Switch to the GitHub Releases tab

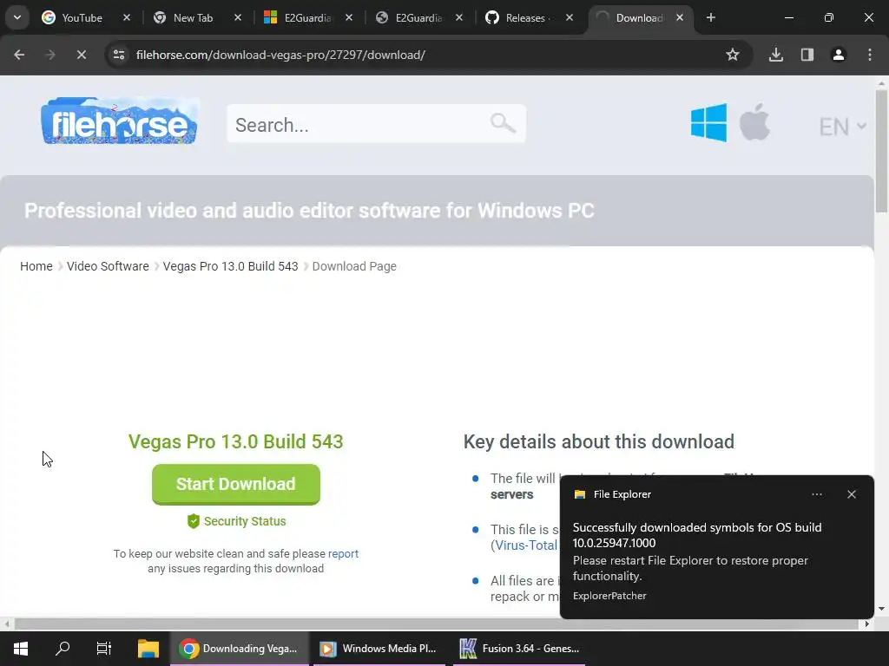click(x=528, y=17)
